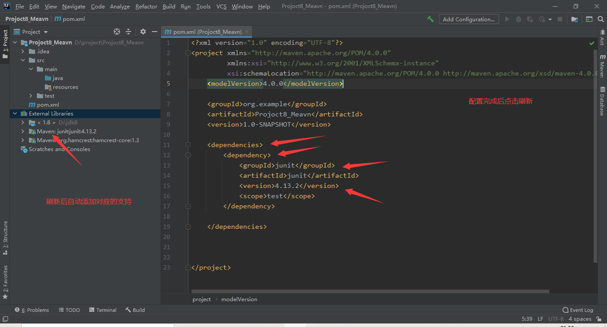This screenshot has width=607, height=327.
Task: Click the read-only lock icon in status bar
Action: click(x=599, y=319)
